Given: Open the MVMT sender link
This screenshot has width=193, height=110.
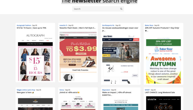Looking at the screenshot, I should (147, 90).
